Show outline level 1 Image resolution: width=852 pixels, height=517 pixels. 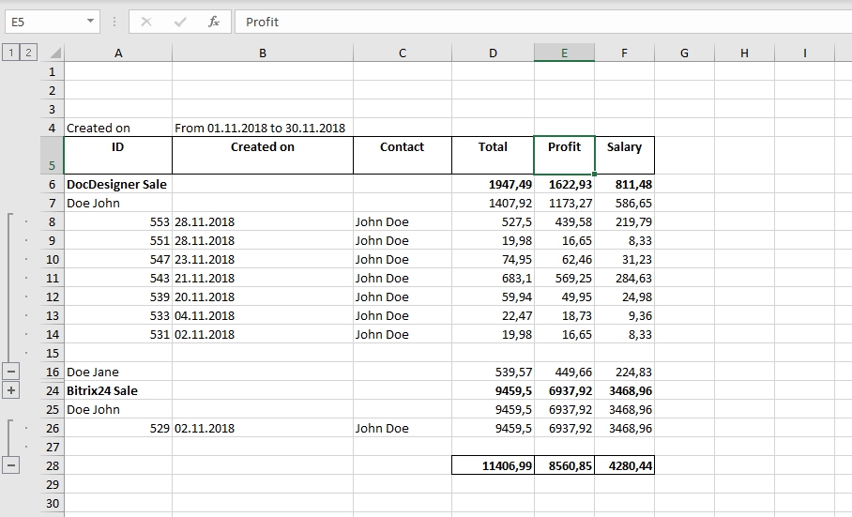click(10, 53)
